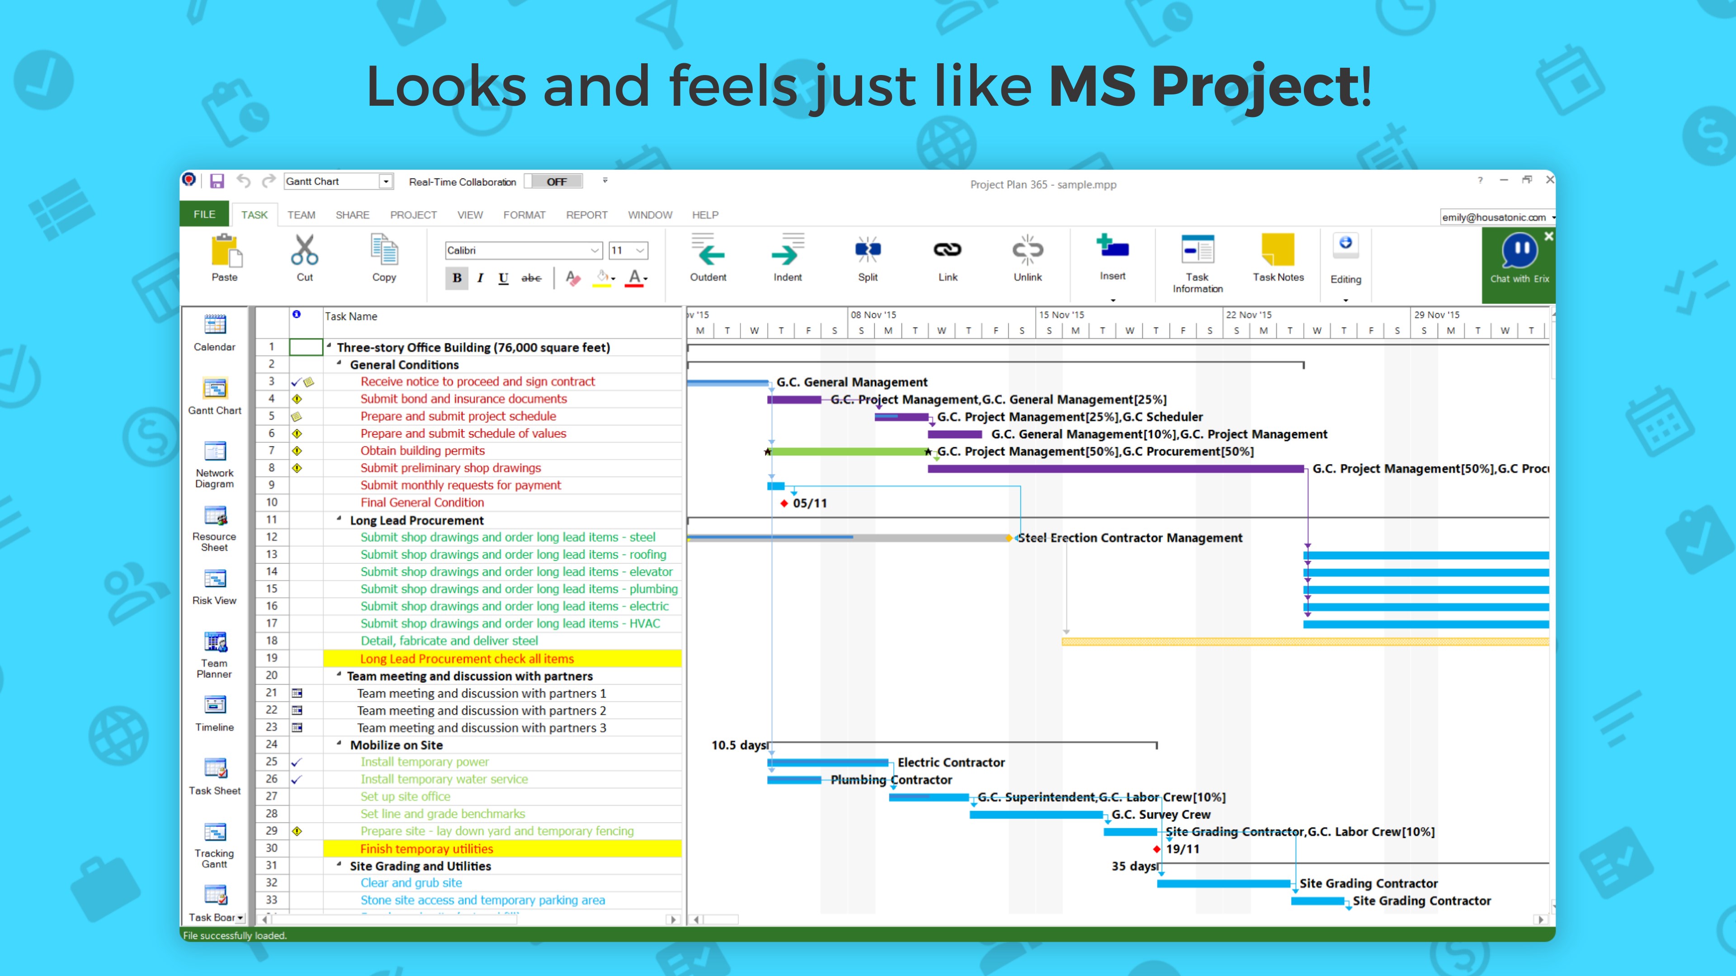
Task: Toggle bold formatting
Action: click(x=457, y=278)
